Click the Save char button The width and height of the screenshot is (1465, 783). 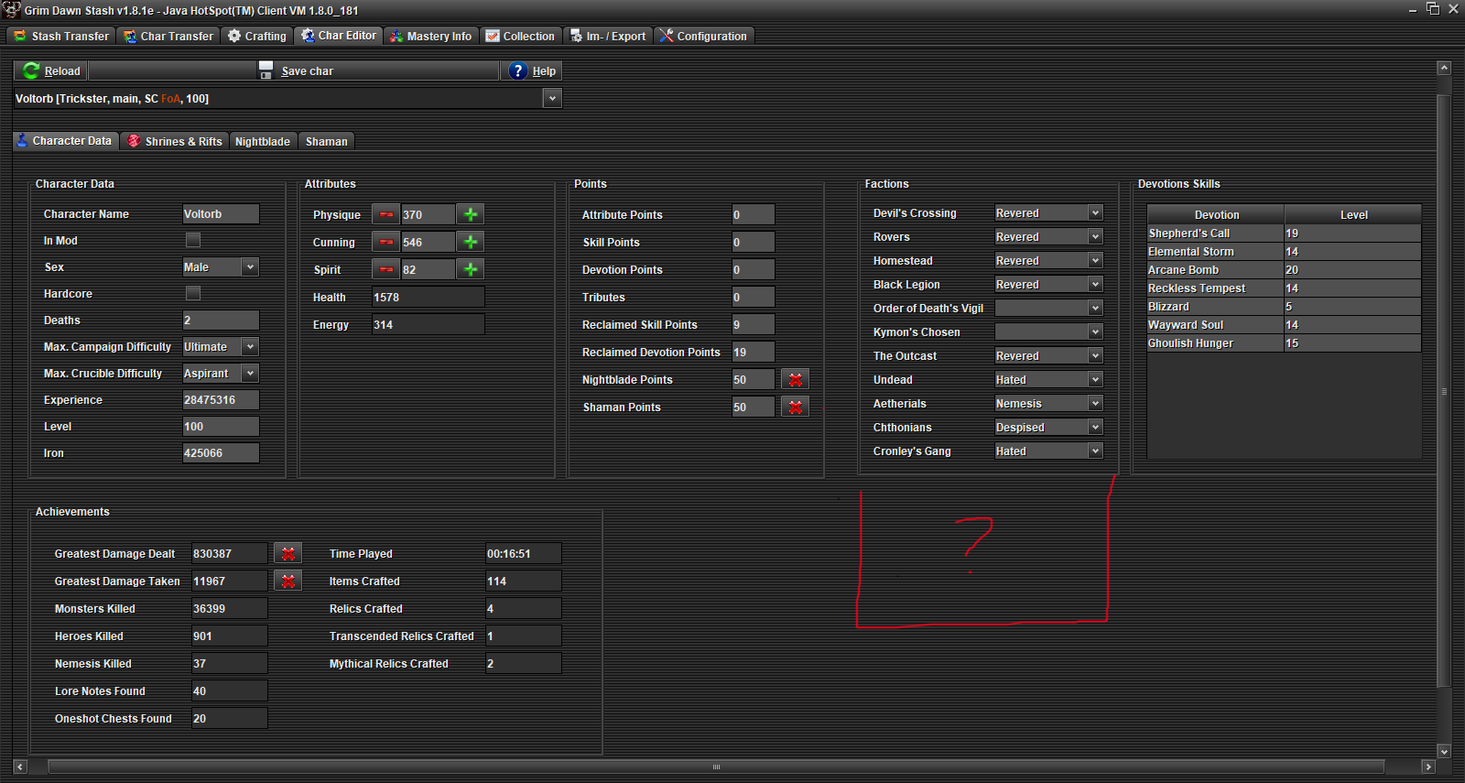coord(294,71)
